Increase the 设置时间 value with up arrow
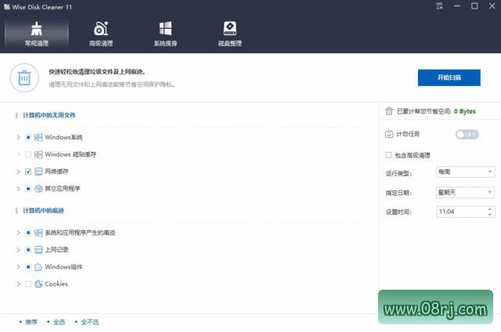501x332 pixels. click(x=490, y=209)
